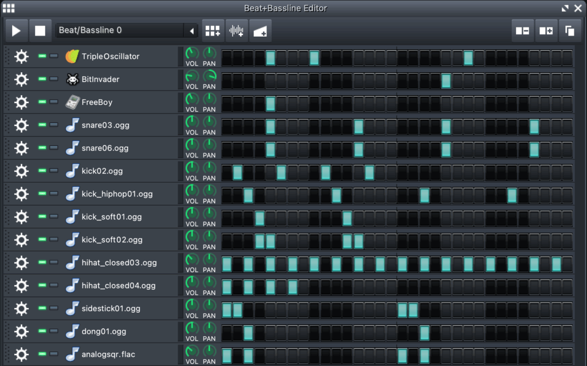
Task: Click the BitInvader instrument icon
Action: click(x=72, y=79)
